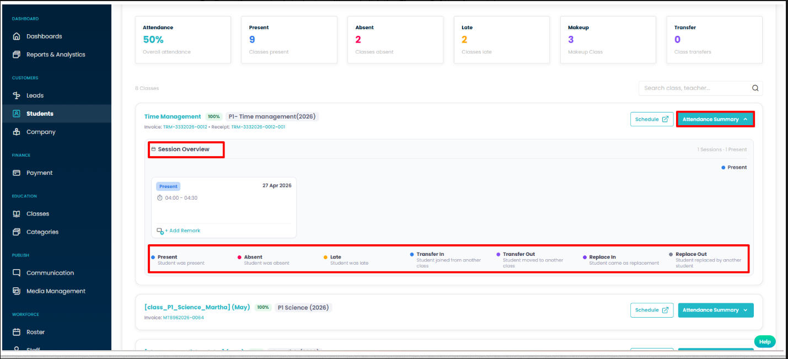Click the Dashboards home icon
This screenshot has width=788, height=359.
17,36
